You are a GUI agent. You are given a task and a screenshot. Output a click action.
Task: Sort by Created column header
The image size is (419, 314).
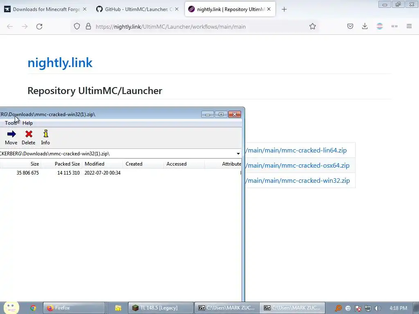point(144,164)
